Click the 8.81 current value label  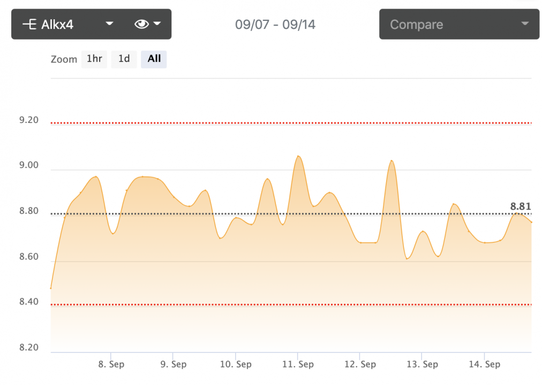pos(521,206)
